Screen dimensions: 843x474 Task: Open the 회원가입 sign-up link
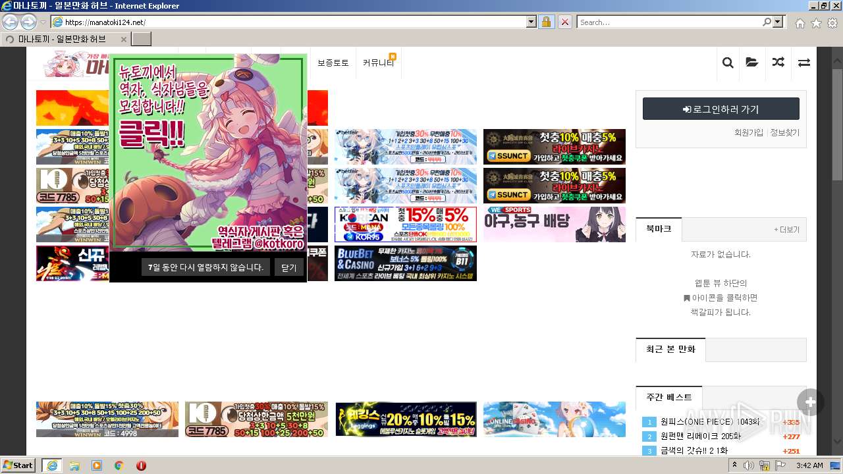749,132
